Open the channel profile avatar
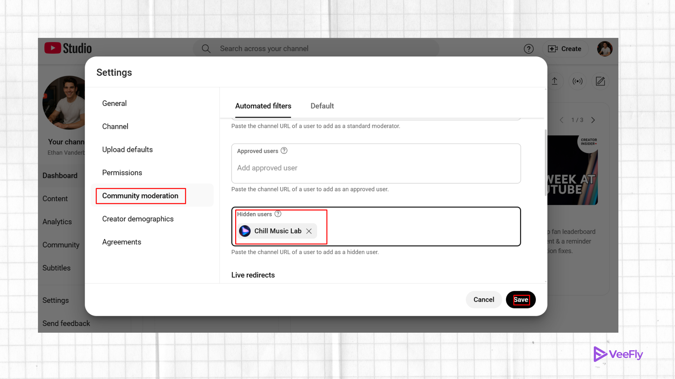675x379 pixels. click(604, 49)
